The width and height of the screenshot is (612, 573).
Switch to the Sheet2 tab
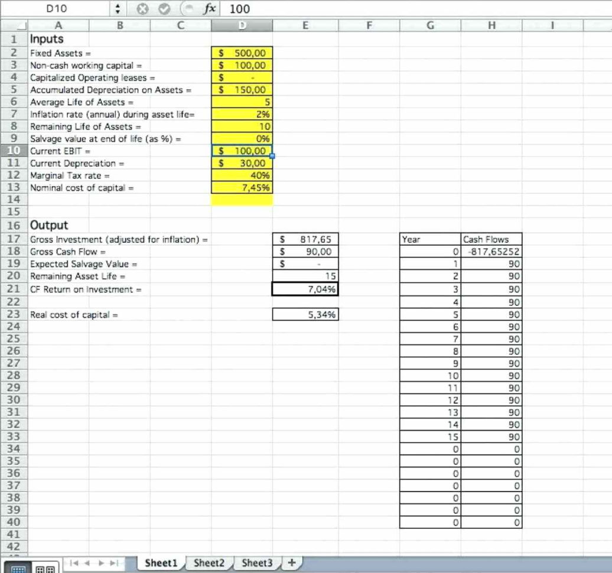[209, 563]
